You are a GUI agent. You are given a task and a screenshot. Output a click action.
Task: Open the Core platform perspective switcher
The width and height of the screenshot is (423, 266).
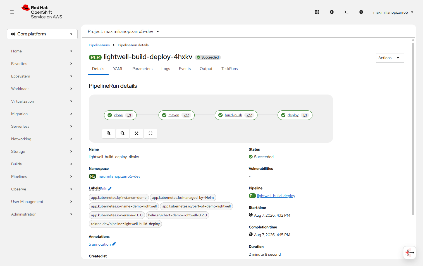pos(42,34)
